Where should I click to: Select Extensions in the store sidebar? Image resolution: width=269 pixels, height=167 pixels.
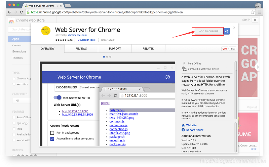pos(19,52)
